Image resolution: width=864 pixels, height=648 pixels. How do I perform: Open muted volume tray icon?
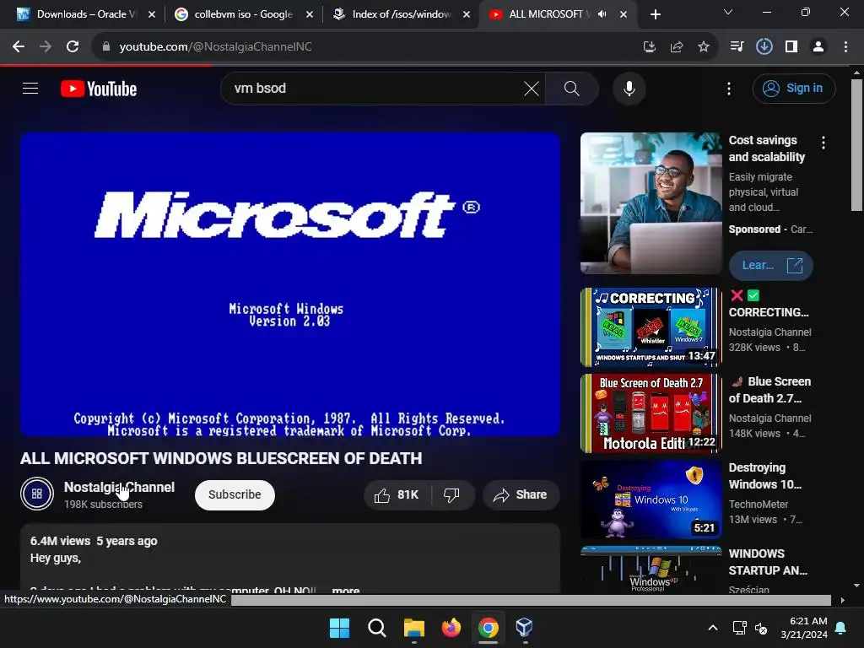point(761,628)
